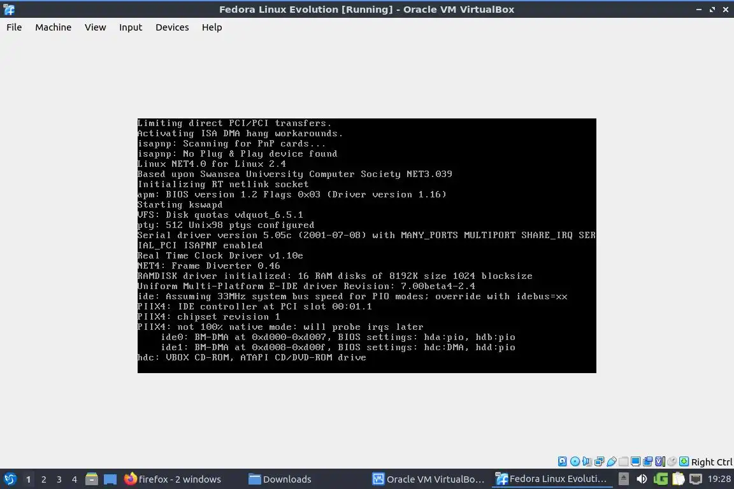Select Fedora Linux Evolution taskbar entry
The width and height of the screenshot is (734, 489).
pyautogui.click(x=551, y=479)
